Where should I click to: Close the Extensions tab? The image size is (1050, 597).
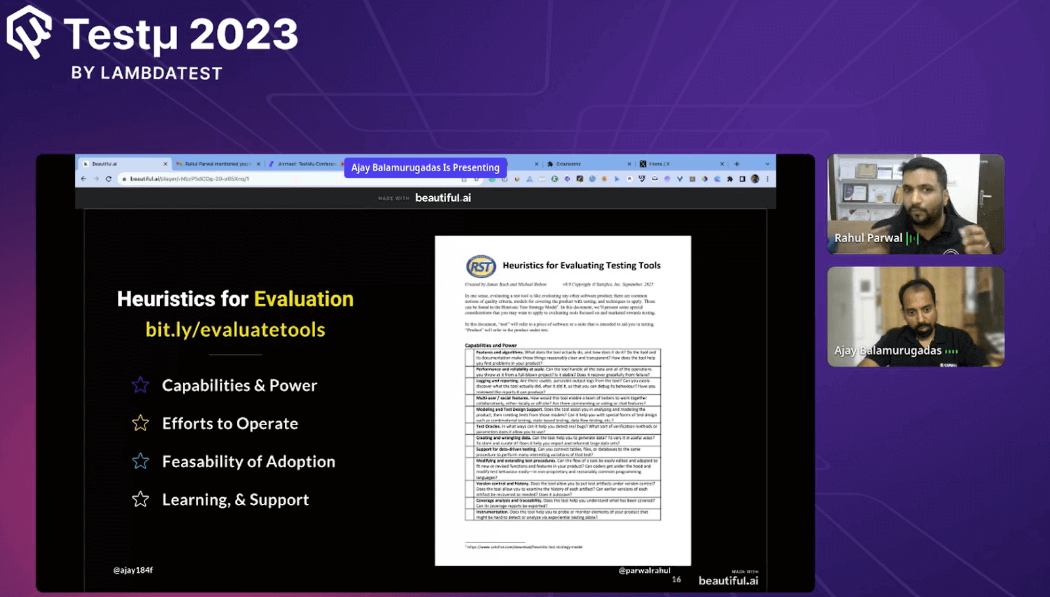pyautogui.click(x=629, y=164)
